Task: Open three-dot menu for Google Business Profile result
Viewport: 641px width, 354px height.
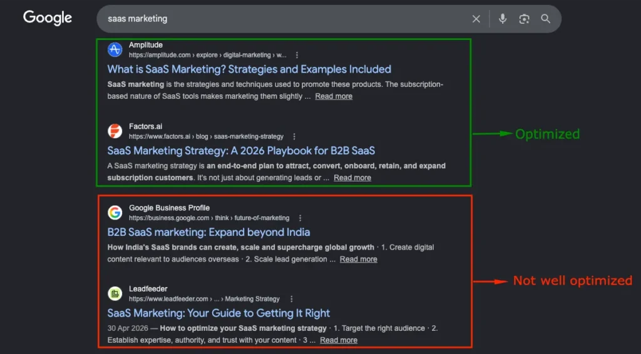Action: point(300,218)
